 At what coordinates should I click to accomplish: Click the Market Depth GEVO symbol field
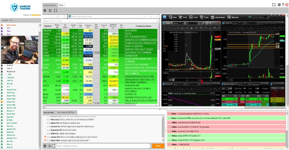[242, 84]
